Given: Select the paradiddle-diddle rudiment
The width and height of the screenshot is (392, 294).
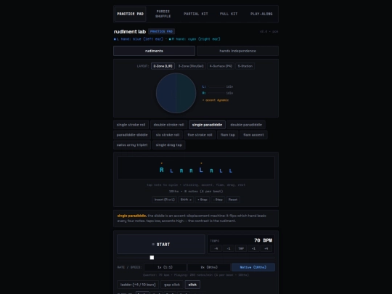Looking at the screenshot, I should tap(132, 135).
